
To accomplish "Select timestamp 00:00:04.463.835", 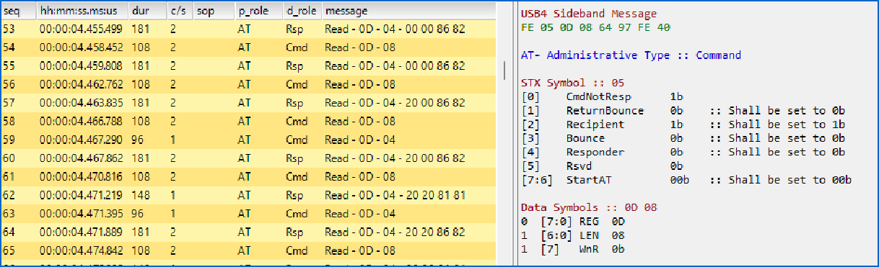I will tap(81, 103).
